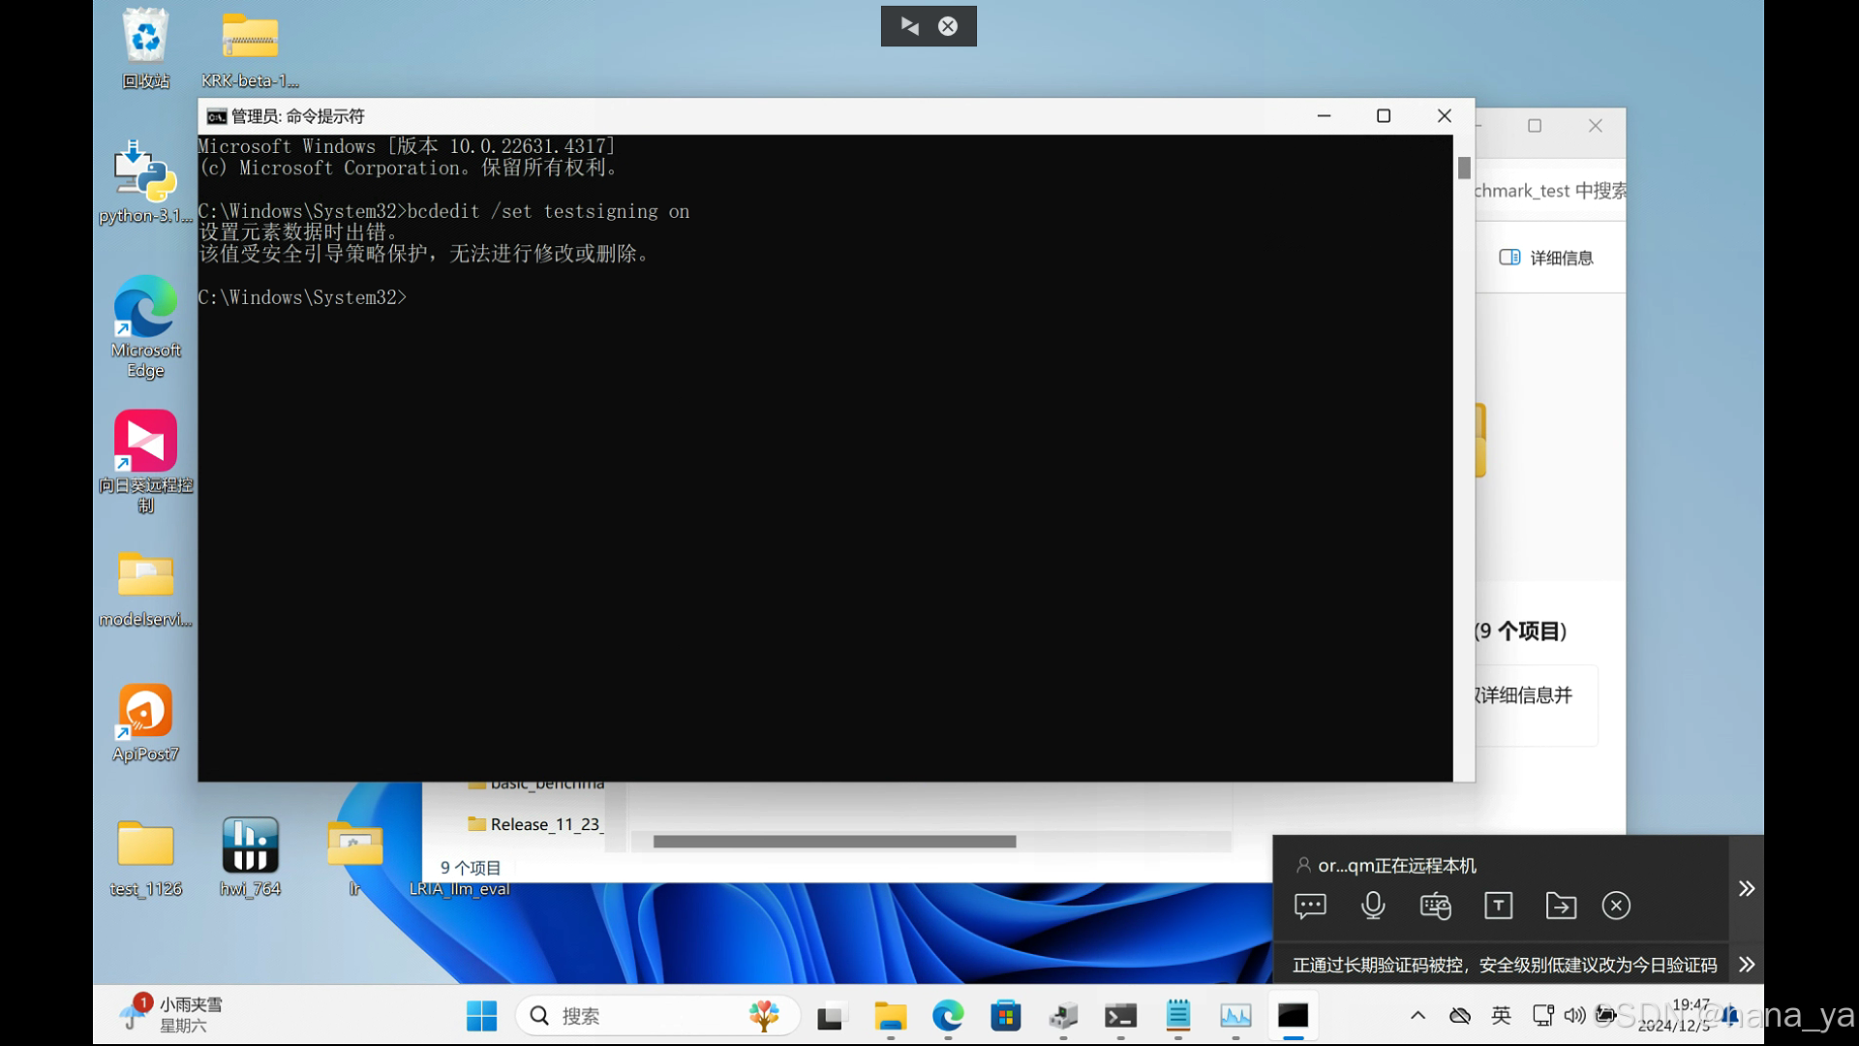Click the text T icon in remote panel

(x=1498, y=906)
